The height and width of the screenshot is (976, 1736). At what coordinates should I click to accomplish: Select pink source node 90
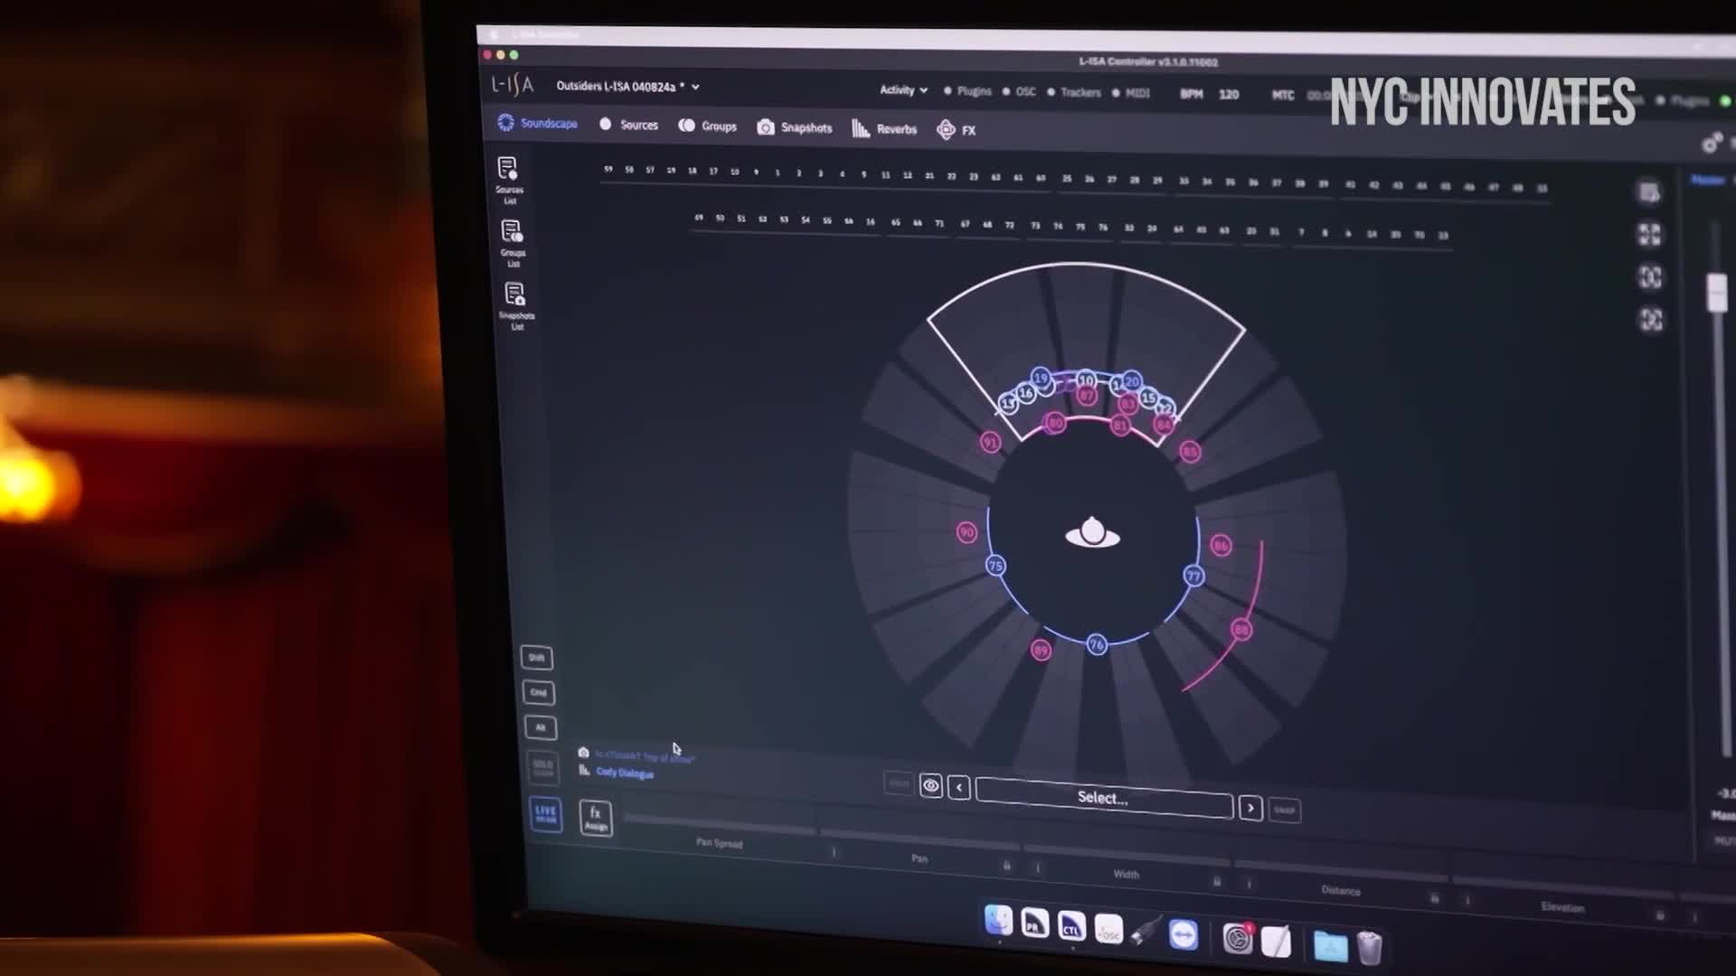click(x=967, y=532)
